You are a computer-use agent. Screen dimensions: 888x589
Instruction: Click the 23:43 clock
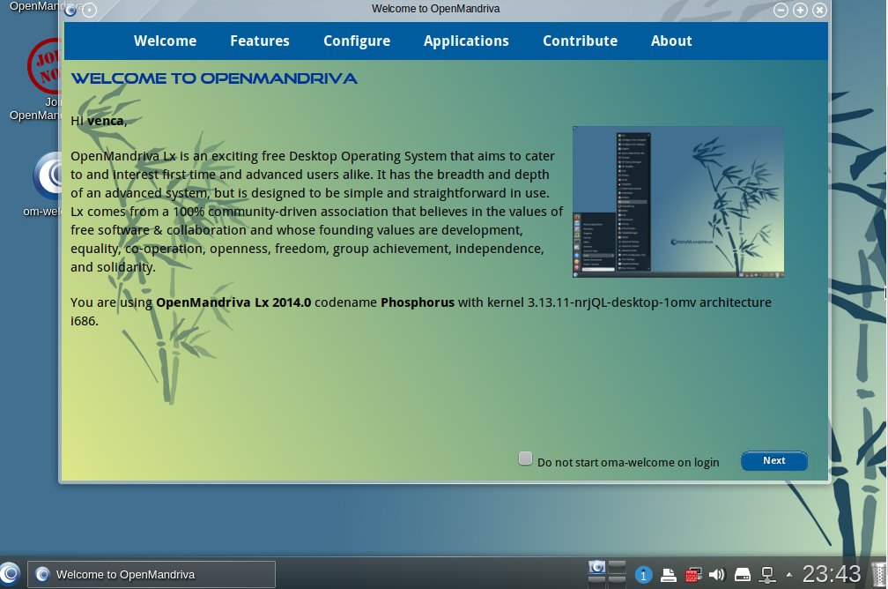pyautogui.click(x=832, y=574)
